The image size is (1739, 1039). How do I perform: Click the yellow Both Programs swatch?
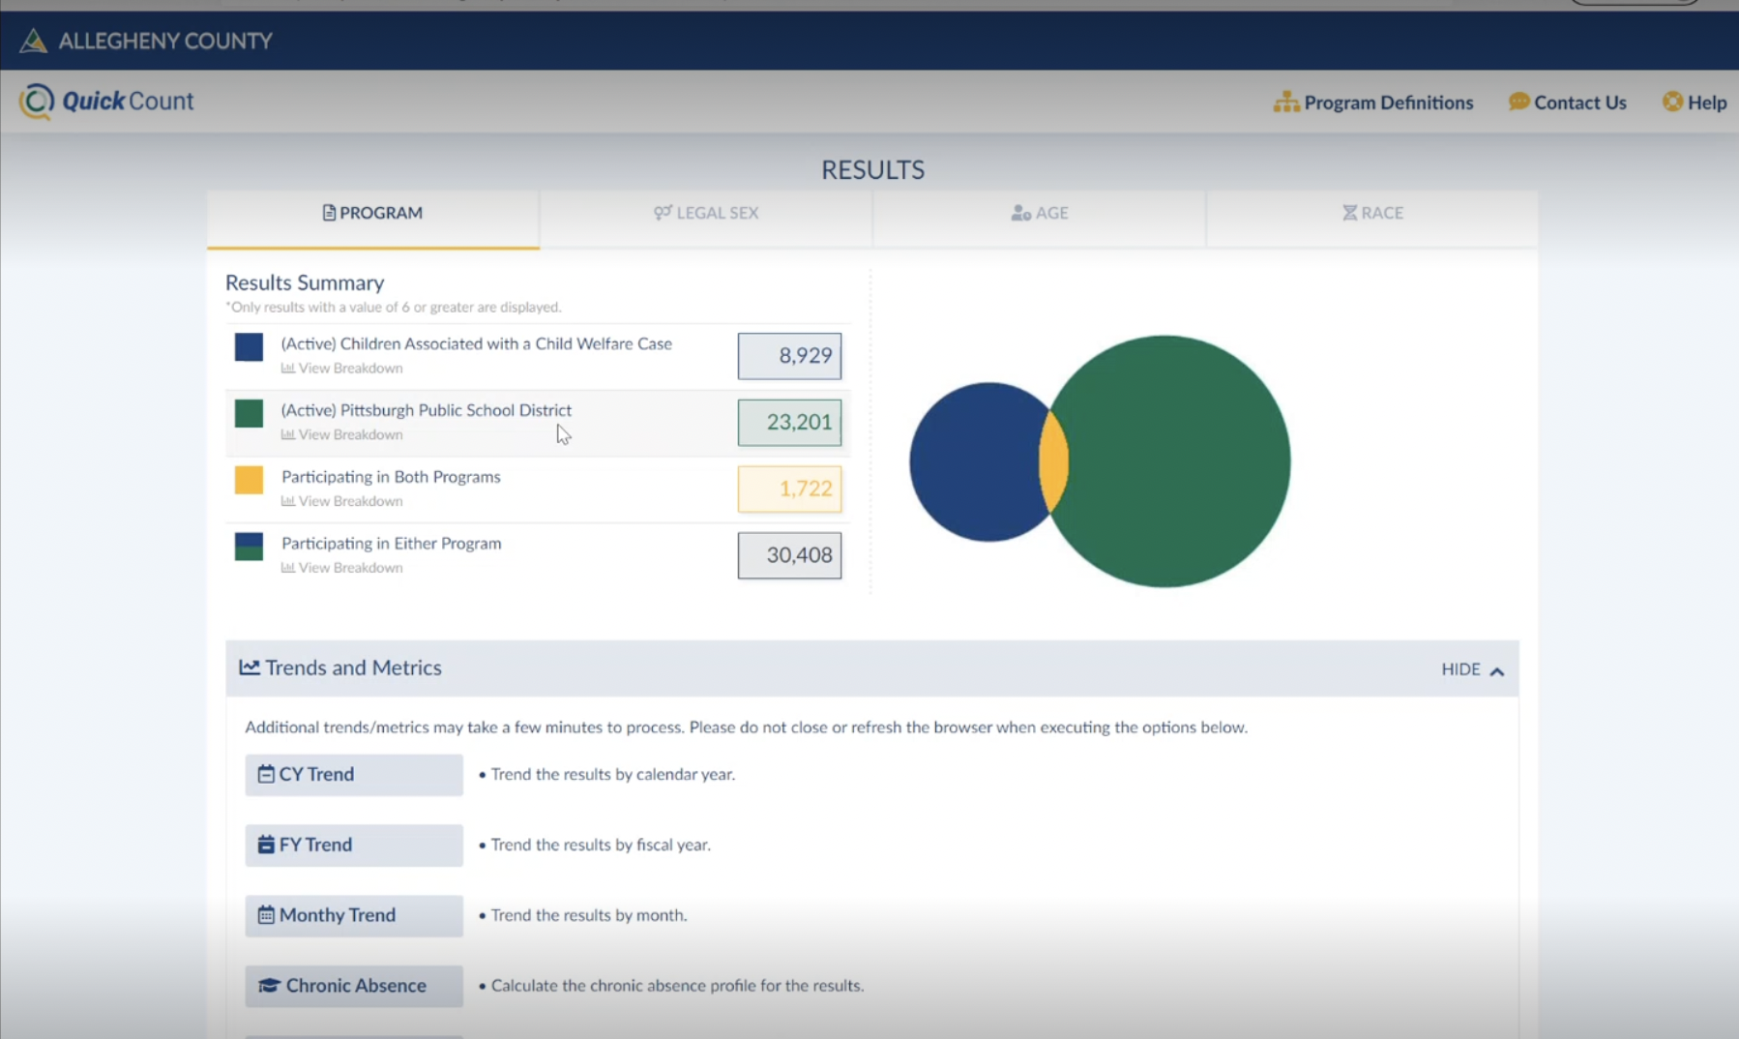pos(249,480)
